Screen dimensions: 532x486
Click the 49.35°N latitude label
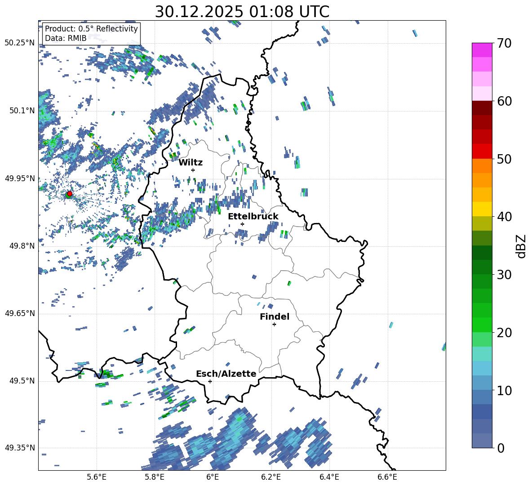tap(20, 448)
